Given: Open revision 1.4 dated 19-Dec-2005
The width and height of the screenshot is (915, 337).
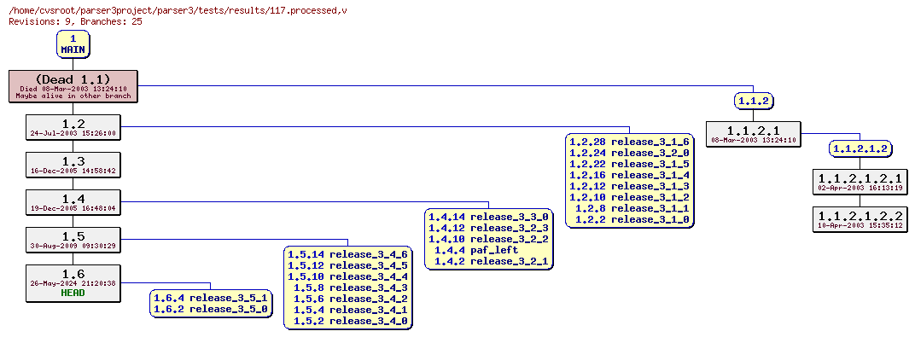Looking at the screenshot, I should (73, 202).
